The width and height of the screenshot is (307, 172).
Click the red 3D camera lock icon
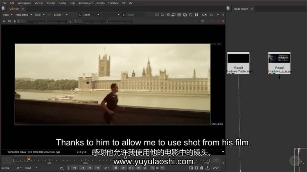point(219,21)
